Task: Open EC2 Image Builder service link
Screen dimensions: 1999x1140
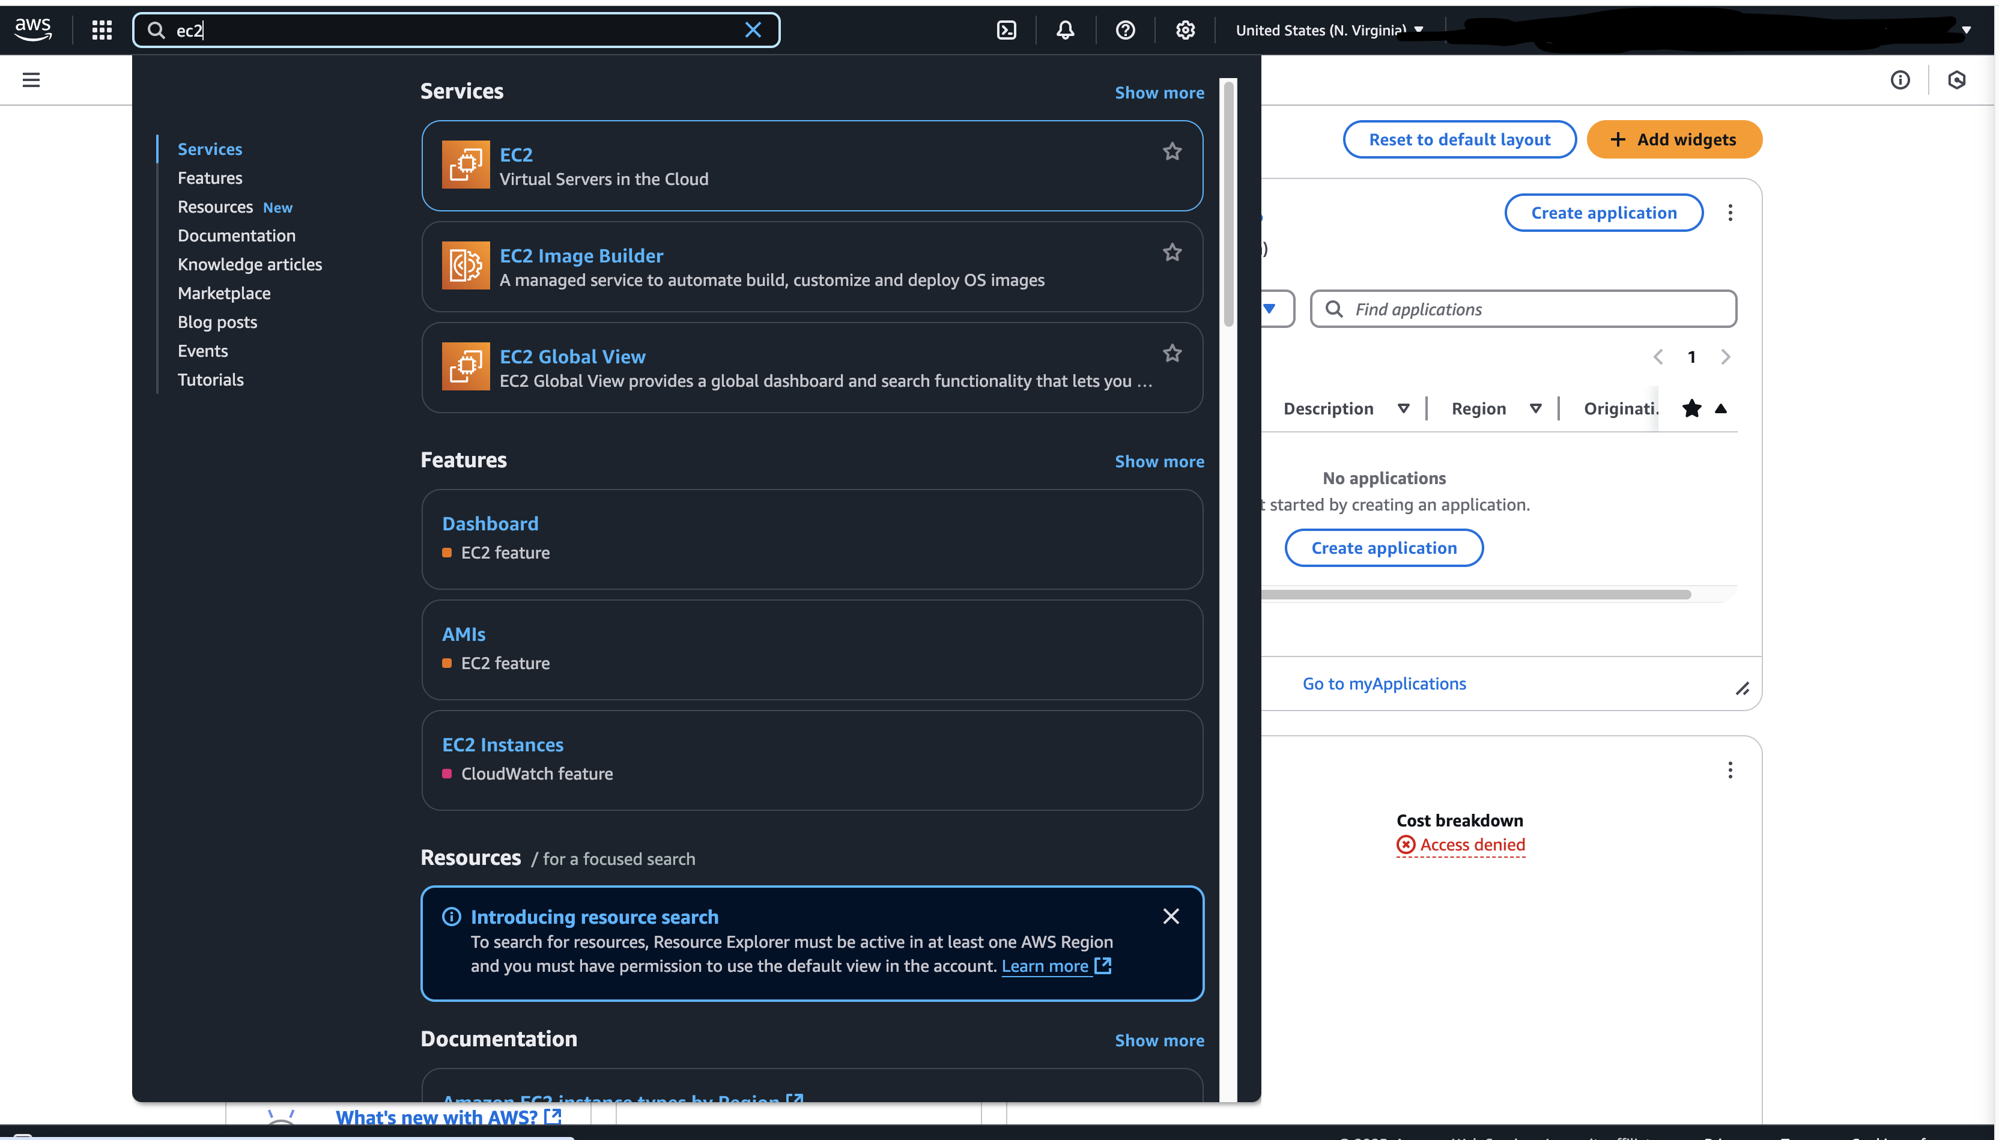Action: (x=581, y=255)
